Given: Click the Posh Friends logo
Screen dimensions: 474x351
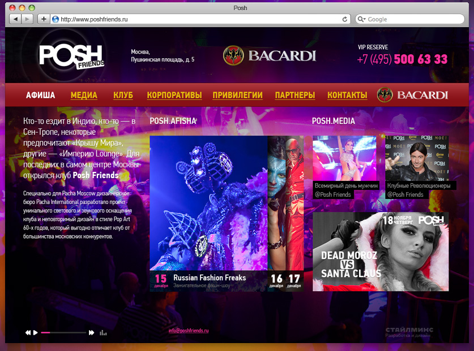Looking at the screenshot, I should (71, 57).
